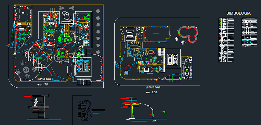Select the "esc 1:50" scale label
Image resolution: width=261 pixels, height=125 pixels.
(x=151, y=92)
